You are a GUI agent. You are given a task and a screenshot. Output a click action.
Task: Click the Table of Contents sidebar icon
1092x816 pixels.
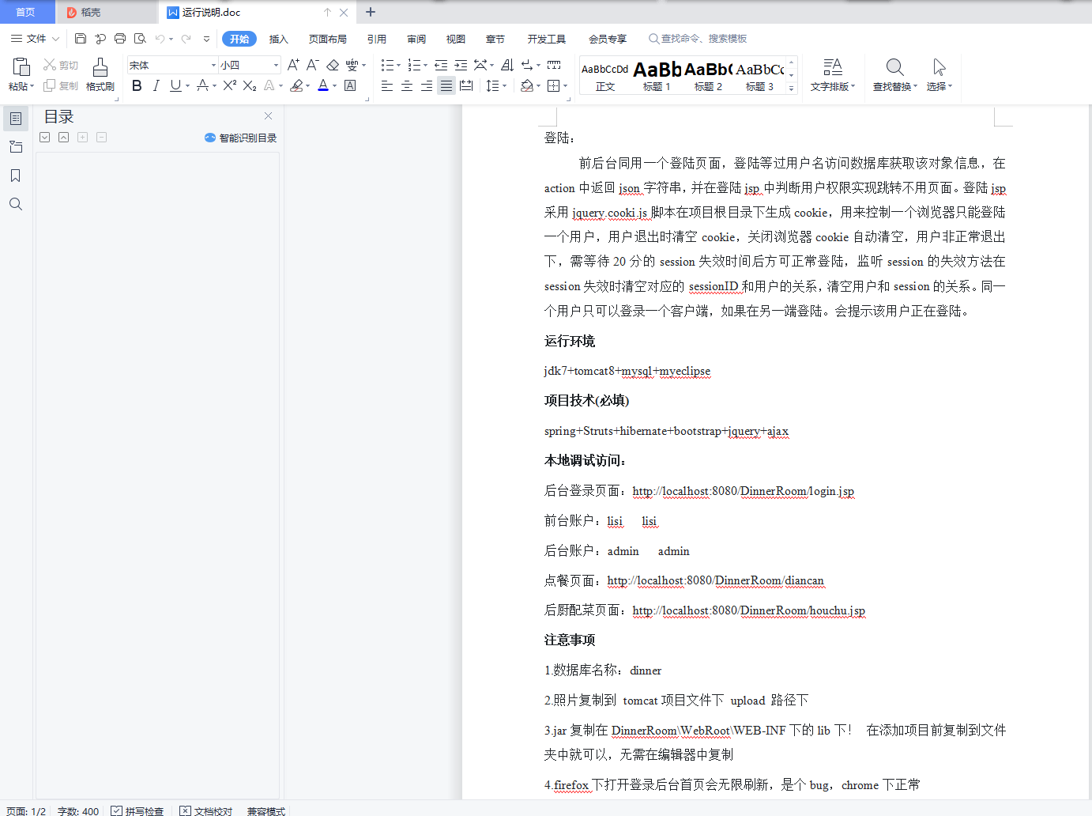coord(15,119)
